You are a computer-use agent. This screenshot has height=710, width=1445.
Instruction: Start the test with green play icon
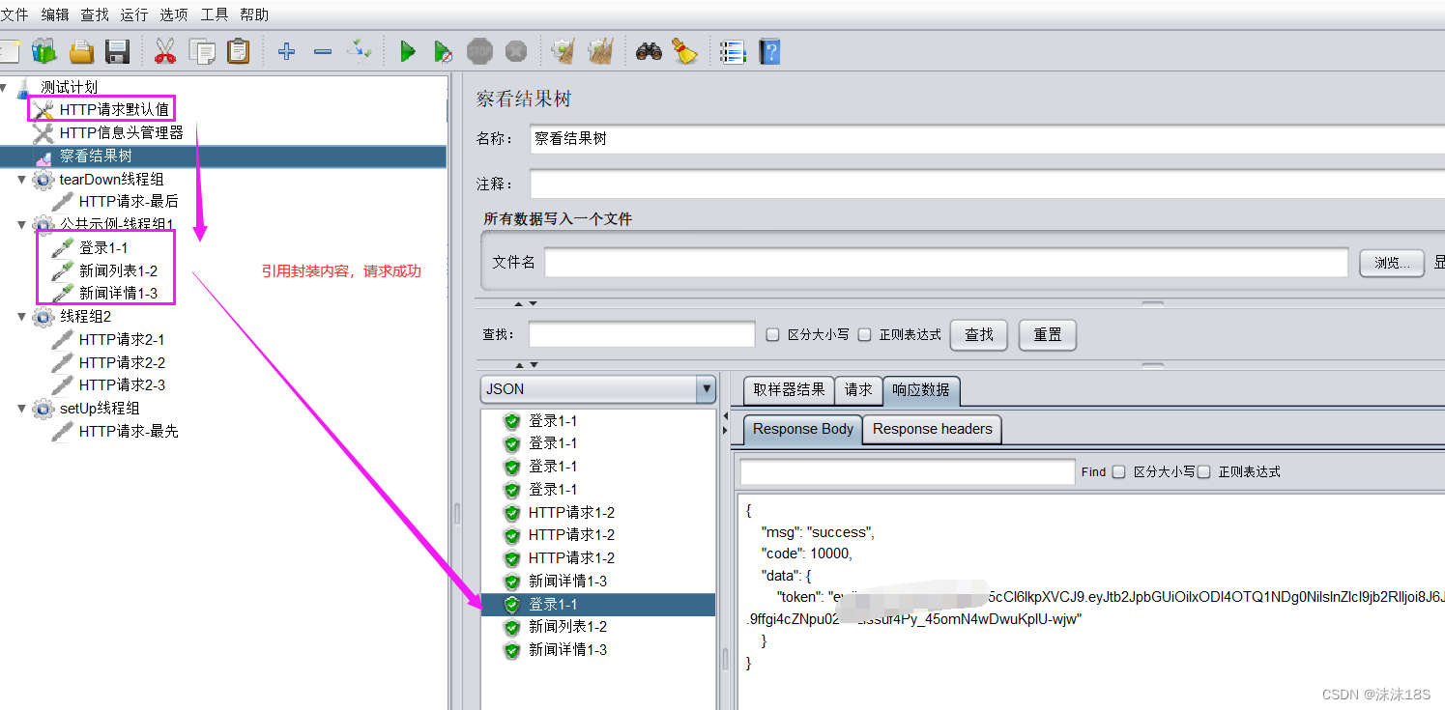[x=408, y=51]
